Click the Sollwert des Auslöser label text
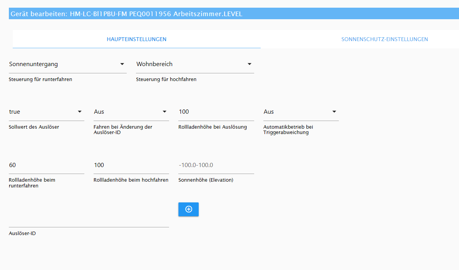Screen dimensions: 459x270 pyautogui.click(x=34, y=127)
